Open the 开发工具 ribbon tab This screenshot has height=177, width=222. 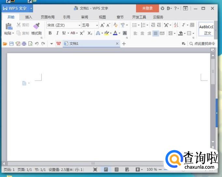coord(139,17)
